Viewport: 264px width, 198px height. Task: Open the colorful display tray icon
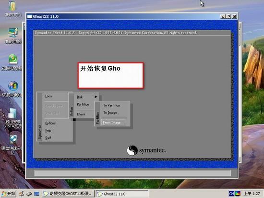click(238, 194)
